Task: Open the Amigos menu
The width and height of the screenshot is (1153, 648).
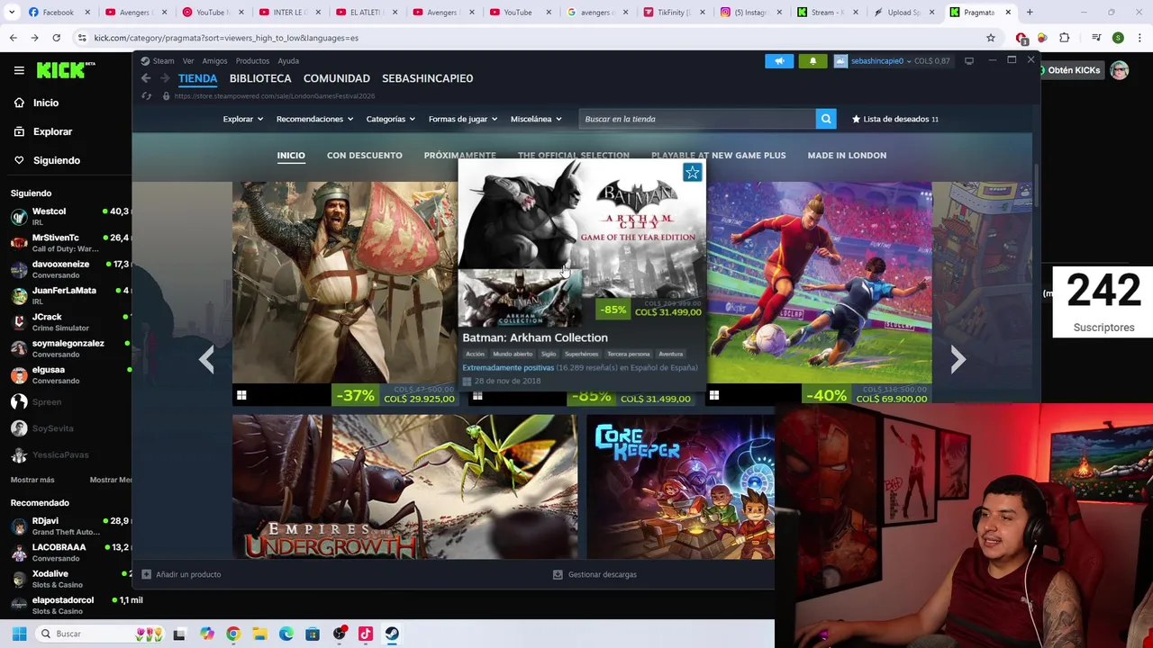Action: [214, 61]
